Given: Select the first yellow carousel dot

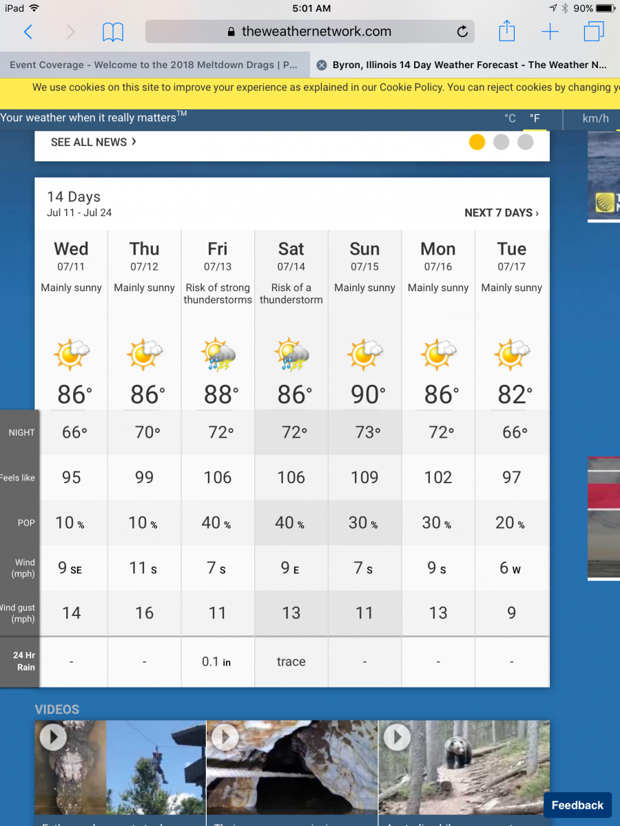Looking at the screenshot, I should tap(477, 142).
